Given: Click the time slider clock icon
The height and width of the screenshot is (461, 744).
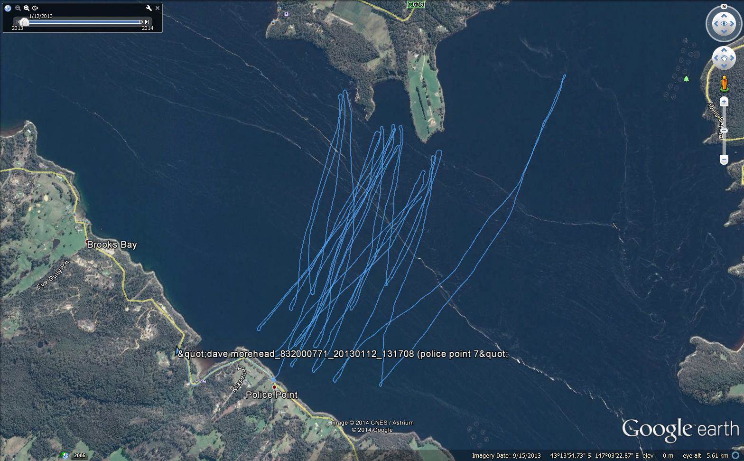Looking at the screenshot, I should tap(8, 8).
